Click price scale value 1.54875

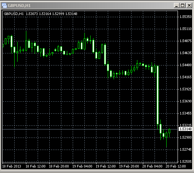click(x=186, y=41)
